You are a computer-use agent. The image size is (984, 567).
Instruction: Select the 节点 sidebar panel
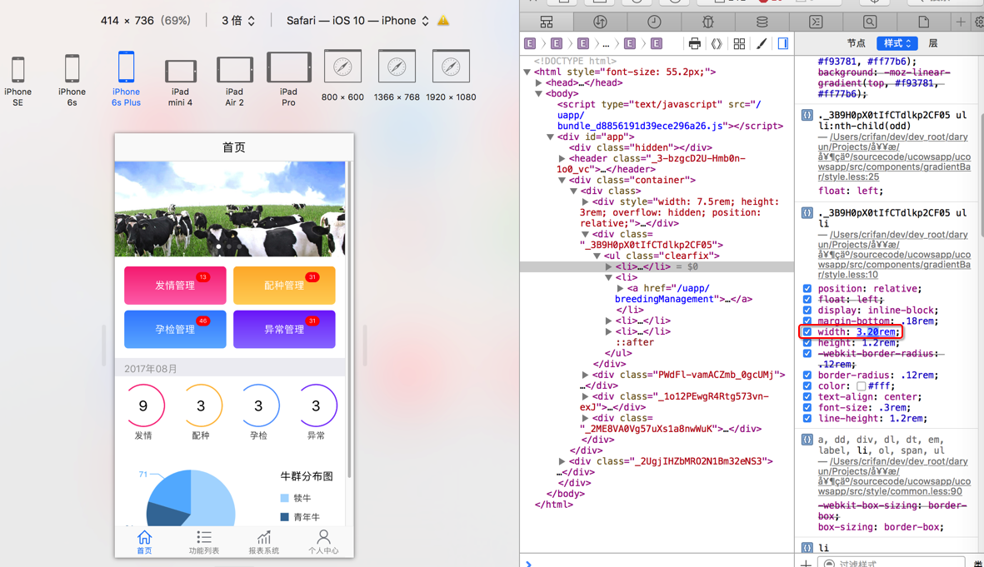pos(856,43)
